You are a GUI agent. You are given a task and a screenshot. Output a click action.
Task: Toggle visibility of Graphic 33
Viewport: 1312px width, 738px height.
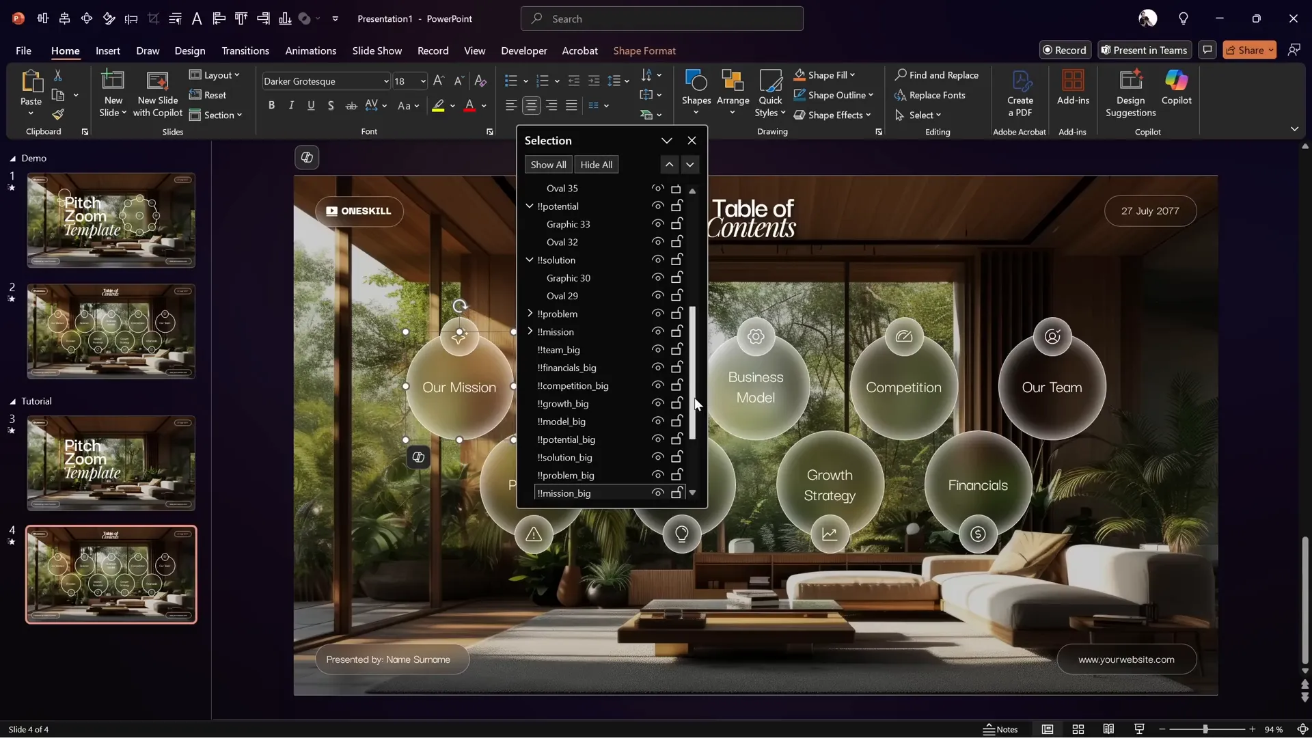tap(657, 224)
